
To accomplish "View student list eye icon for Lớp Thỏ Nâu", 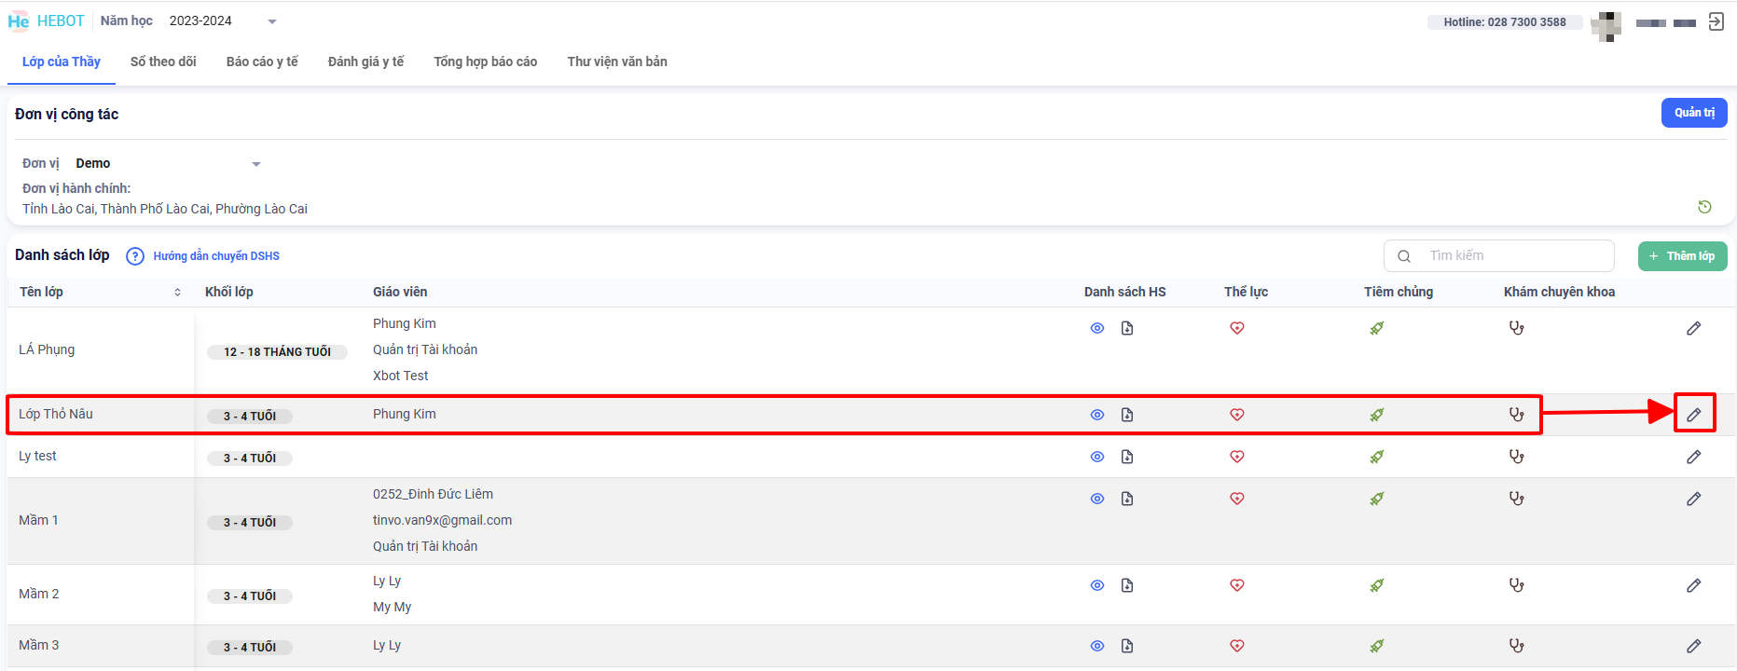I will 1097,415.
